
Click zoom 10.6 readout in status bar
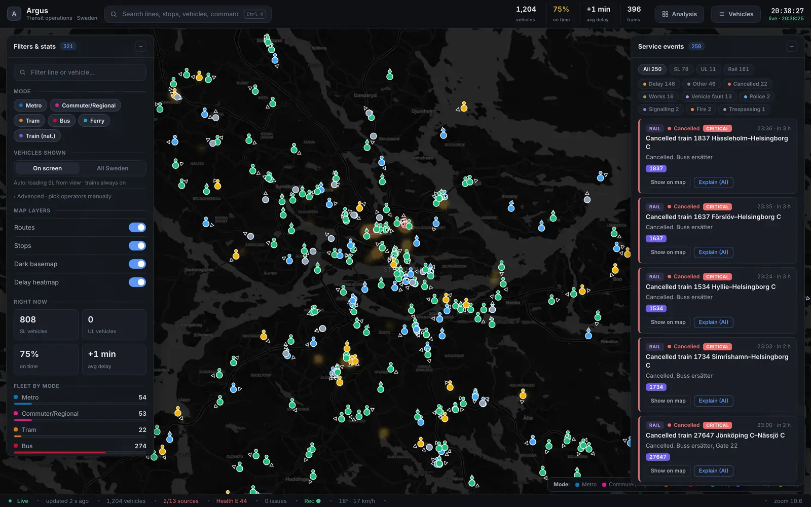(788, 501)
